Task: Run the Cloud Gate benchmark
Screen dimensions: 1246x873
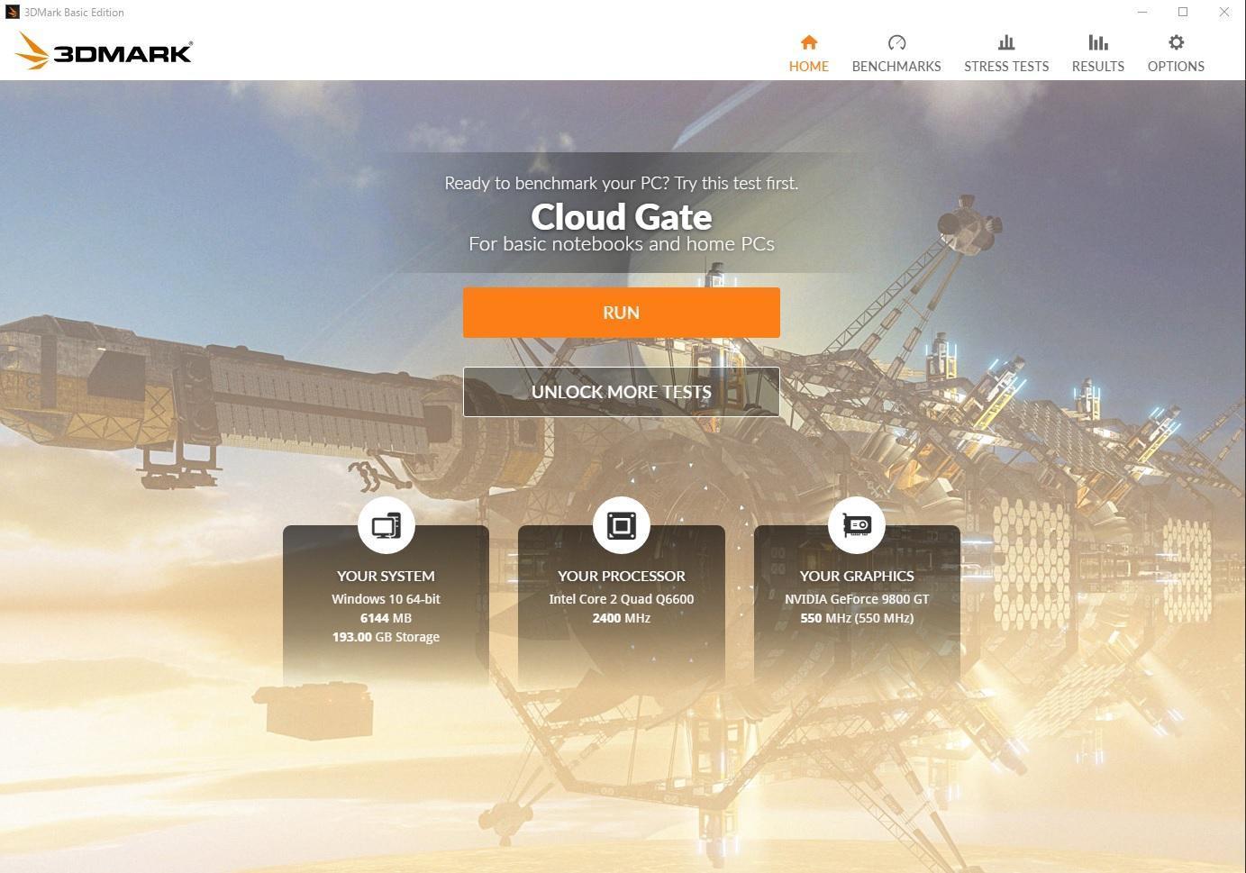Action: [x=621, y=313]
